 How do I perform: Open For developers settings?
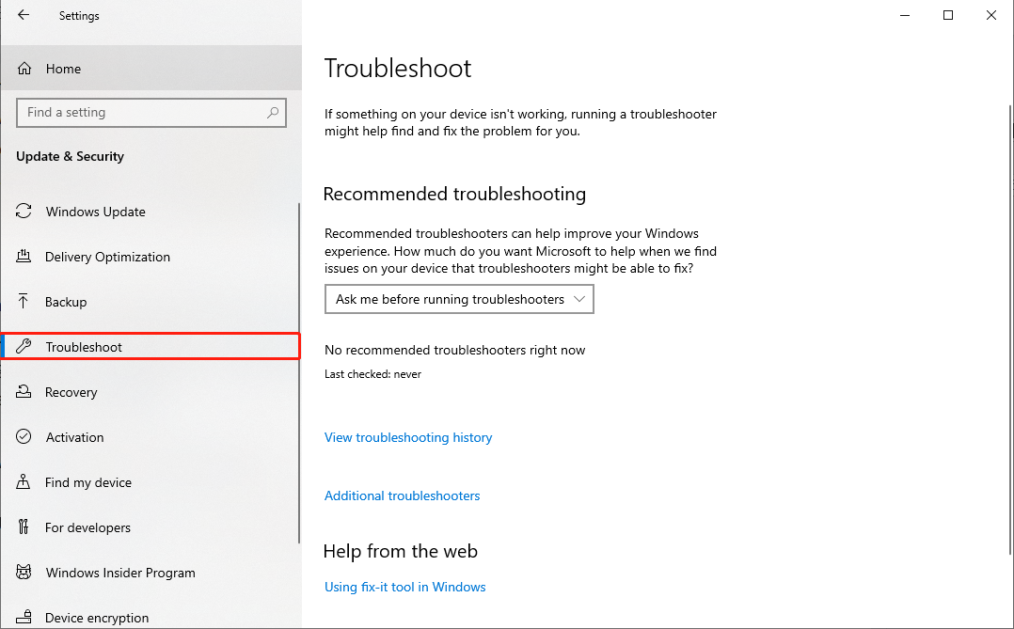[151, 527]
